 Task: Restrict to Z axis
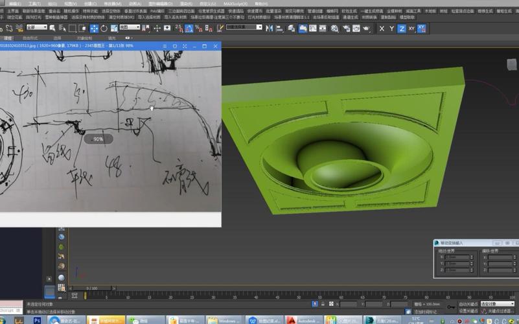pyautogui.click(x=402, y=29)
